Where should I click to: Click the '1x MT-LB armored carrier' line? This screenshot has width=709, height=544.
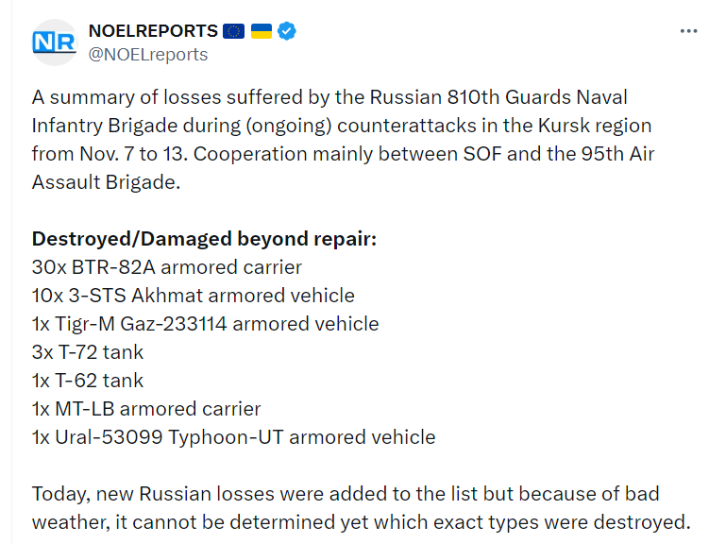pos(146,409)
